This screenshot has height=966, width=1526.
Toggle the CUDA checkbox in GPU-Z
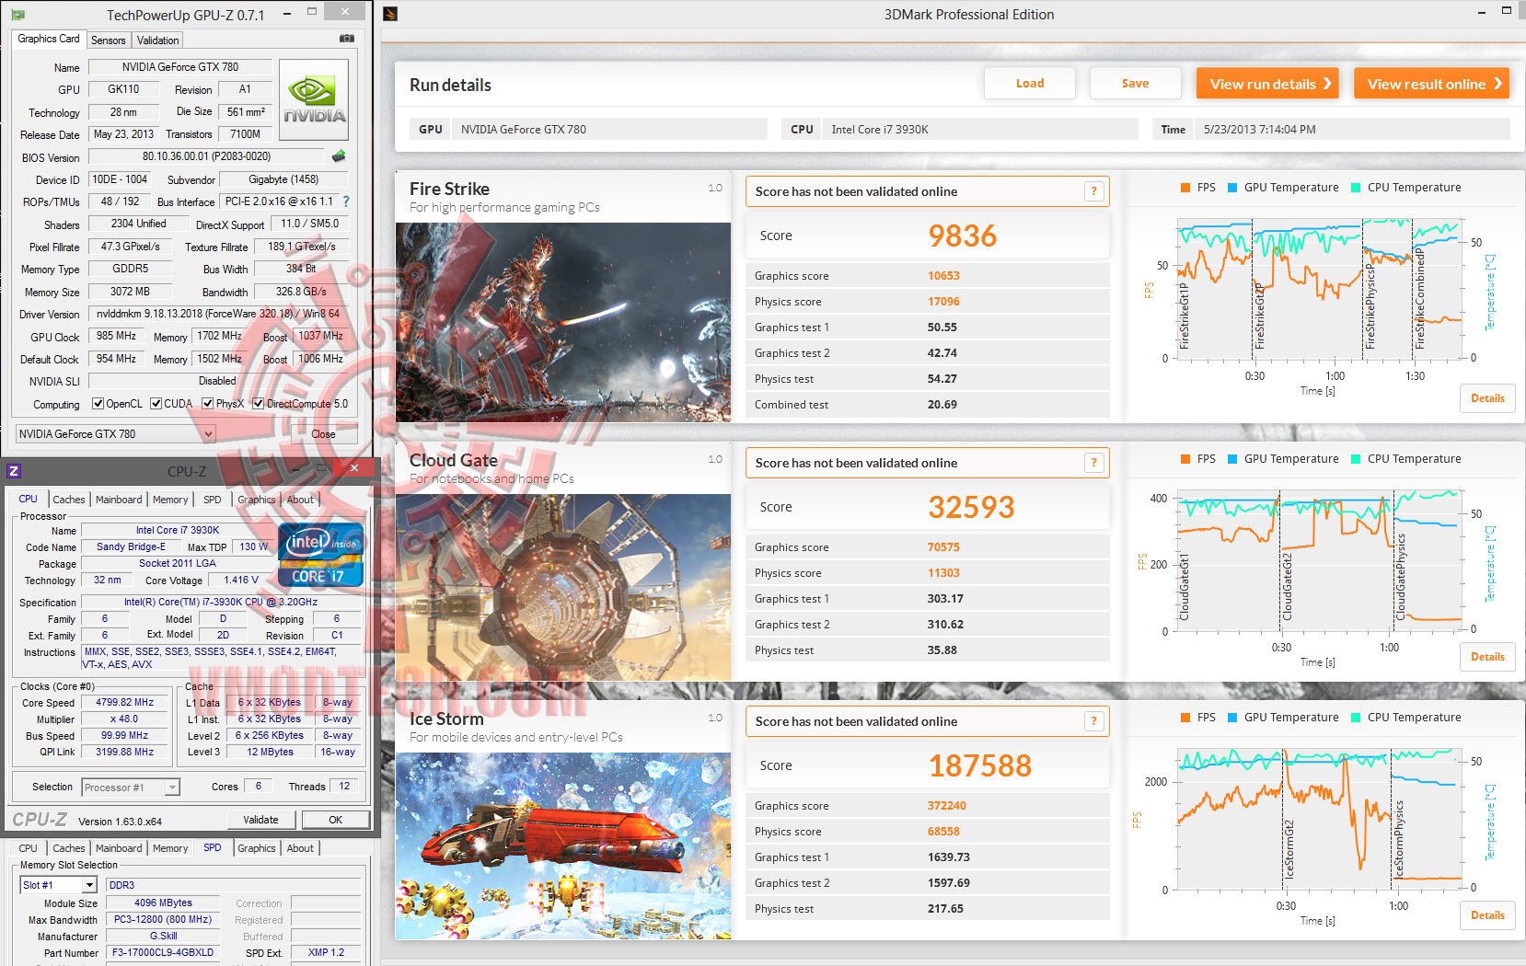pyautogui.click(x=156, y=404)
